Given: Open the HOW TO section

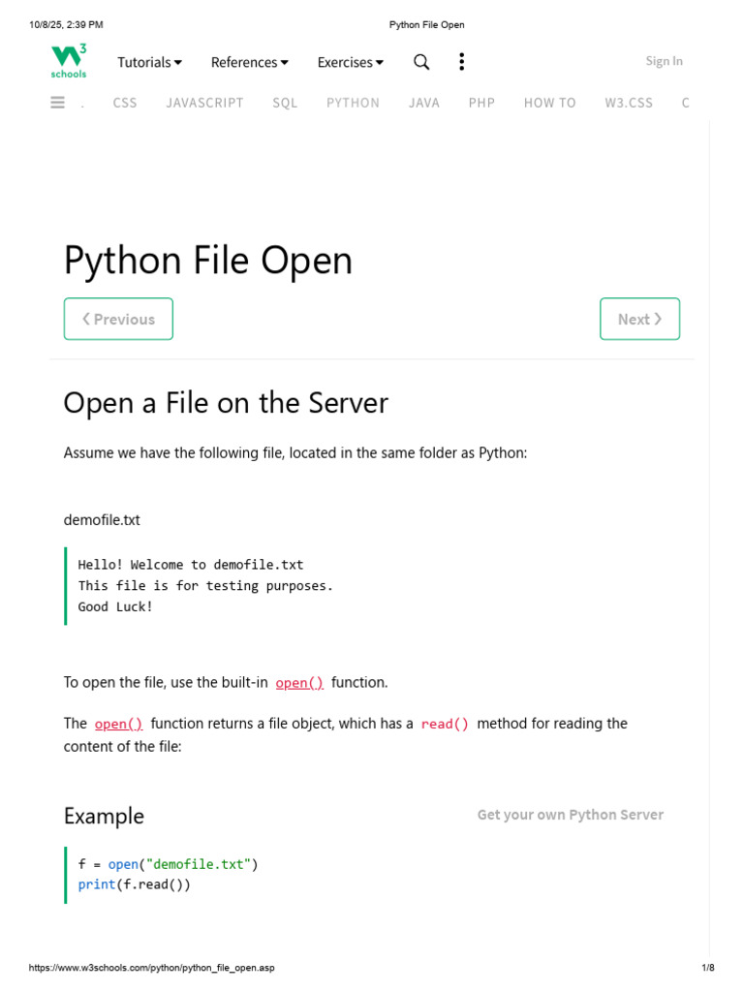Looking at the screenshot, I should [x=549, y=103].
